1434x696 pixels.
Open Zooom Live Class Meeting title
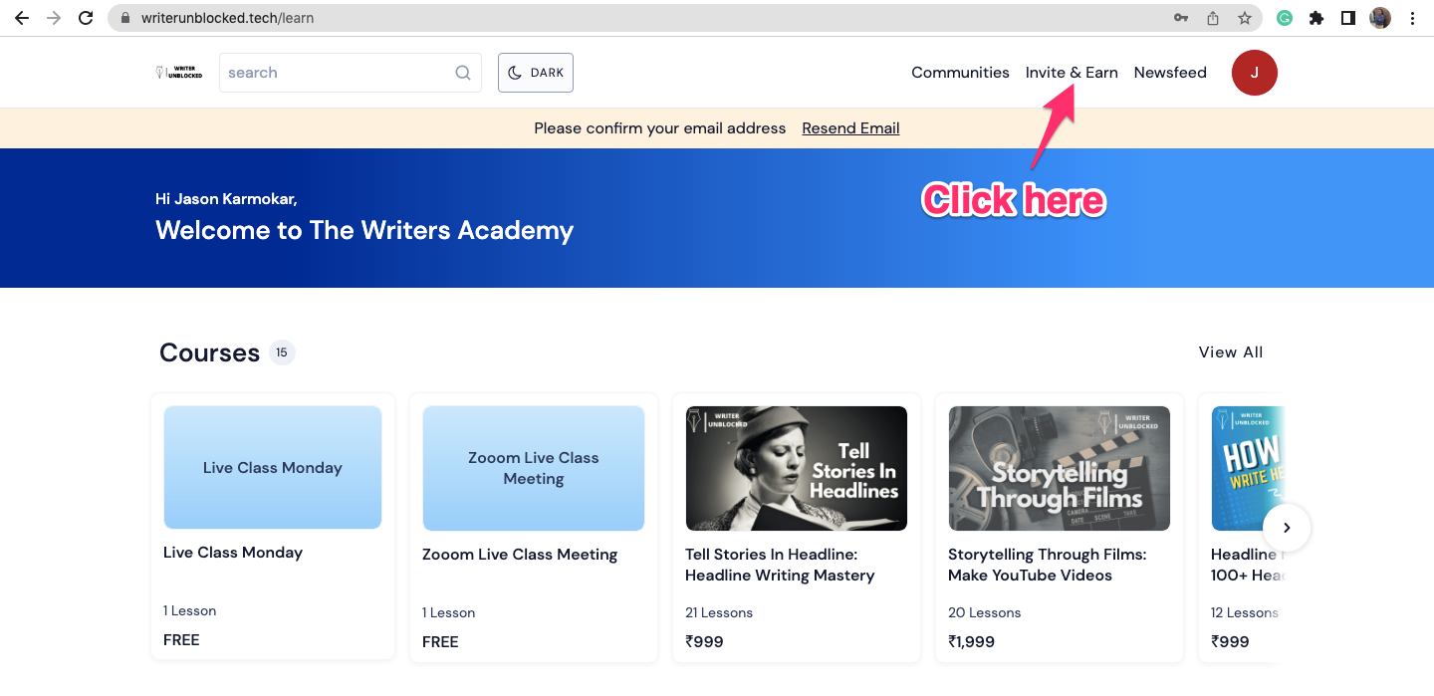click(x=520, y=555)
